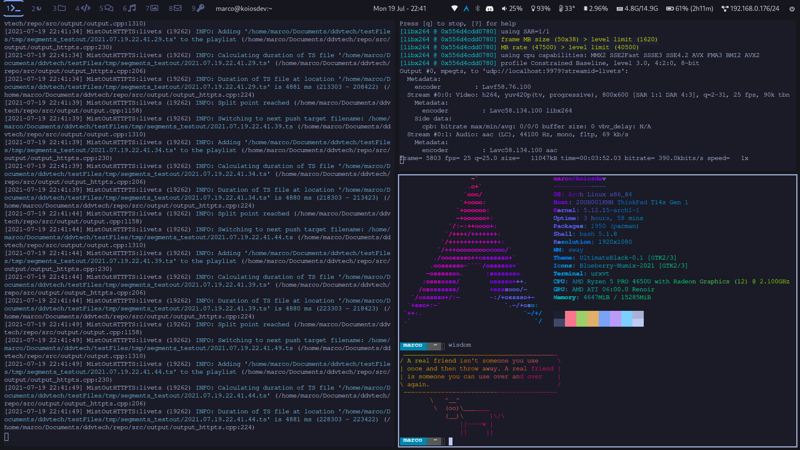Image resolution: width=800 pixels, height=450 pixels.
Task: Click the volume 25% indicator
Action: point(512,8)
